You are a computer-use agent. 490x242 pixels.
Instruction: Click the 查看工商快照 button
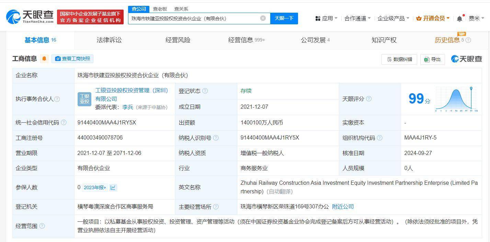(72, 59)
